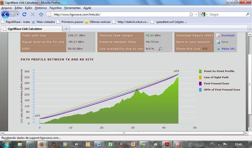Click the Make URL link
Viewport: 252px width, 148px height.
click(x=228, y=49)
